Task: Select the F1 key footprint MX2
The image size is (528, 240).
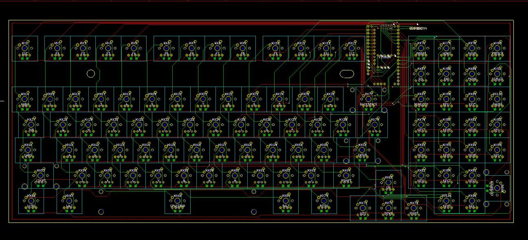Action: 57,48
